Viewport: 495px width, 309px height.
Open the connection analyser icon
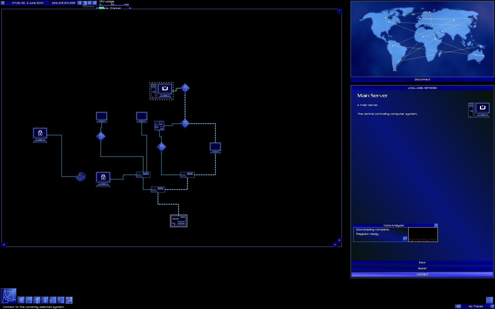click(61, 300)
